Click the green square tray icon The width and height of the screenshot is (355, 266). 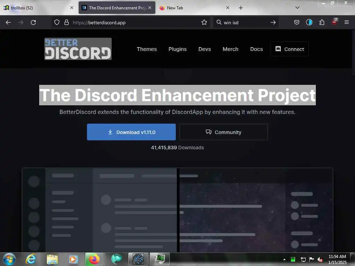point(293,259)
